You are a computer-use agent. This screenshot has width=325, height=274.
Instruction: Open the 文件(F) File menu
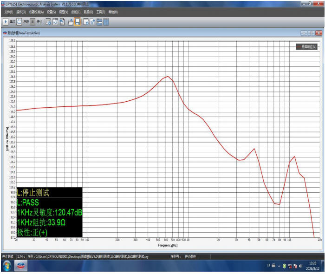click(9, 12)
